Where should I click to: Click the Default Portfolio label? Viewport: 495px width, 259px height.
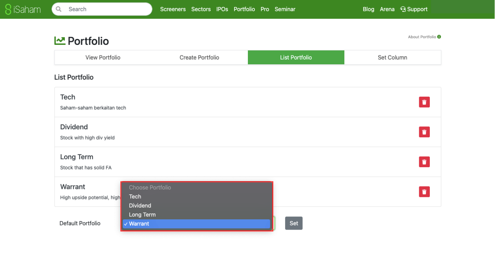click(x=80, y=223)
